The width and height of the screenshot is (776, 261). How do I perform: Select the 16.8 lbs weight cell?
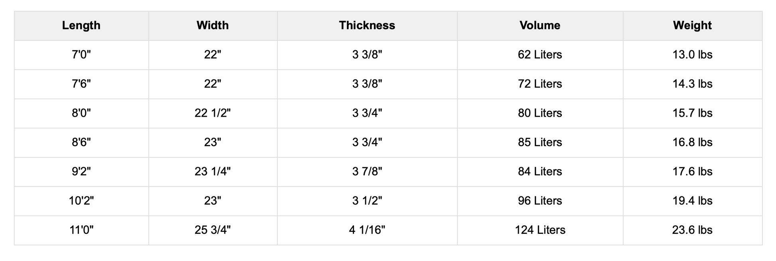pos(692,142)
